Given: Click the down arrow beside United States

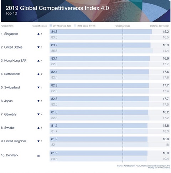Looking at the screenshot, I should pyautogui.click(x=38, y=47).
